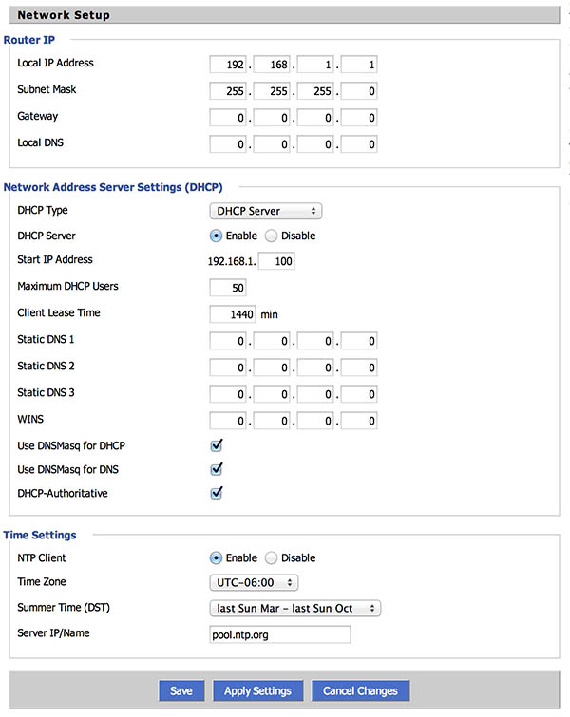Viewport: 570px width, 717px height.
Task: Uncheck the DHCP-Authoritative checkbox
Action: click(x=217, y=493)
